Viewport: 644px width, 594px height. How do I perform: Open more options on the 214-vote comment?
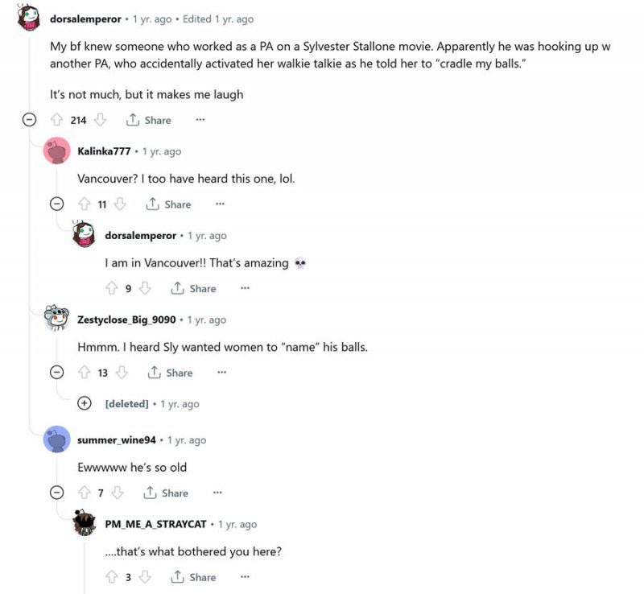pyautogui.click(x=200, y=120)
